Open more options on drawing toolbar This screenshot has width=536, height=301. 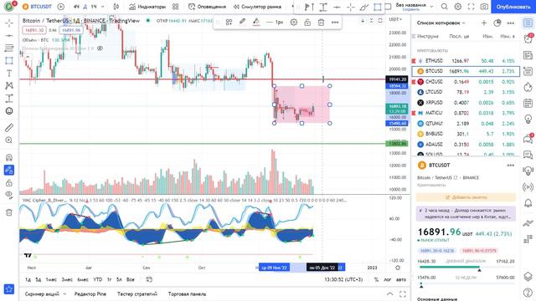point(335,23)
